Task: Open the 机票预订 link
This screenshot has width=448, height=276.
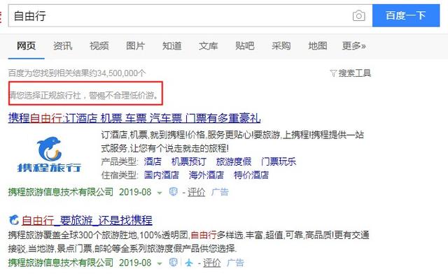Action: [x=188, y=161]
